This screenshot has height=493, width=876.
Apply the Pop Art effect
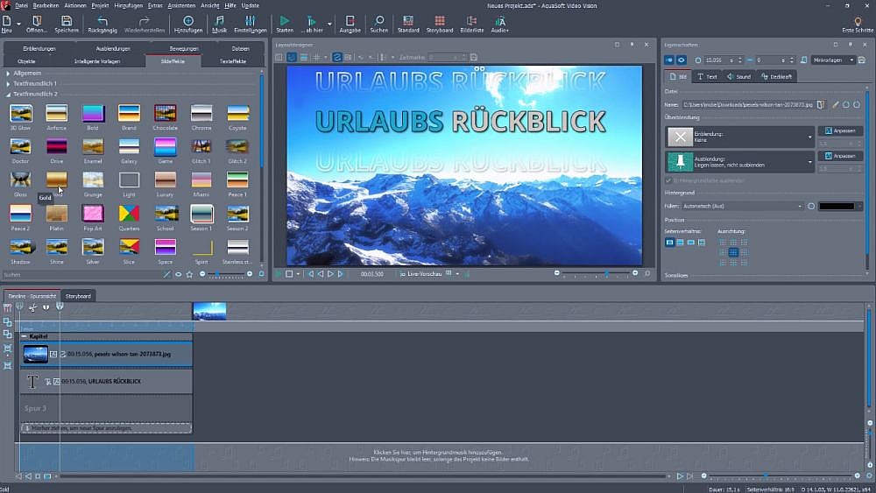[x=93, y=214]
